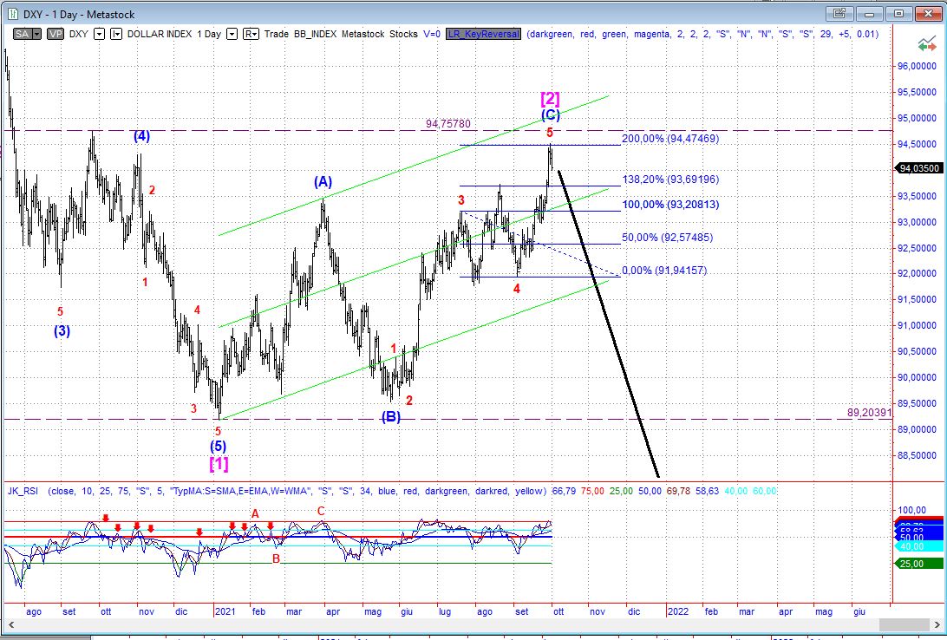Click the R dropdown button before Trade
Image resolution: width=947 pixels, height=640 pixels.
pyautogui.click(x=251, y=34)
